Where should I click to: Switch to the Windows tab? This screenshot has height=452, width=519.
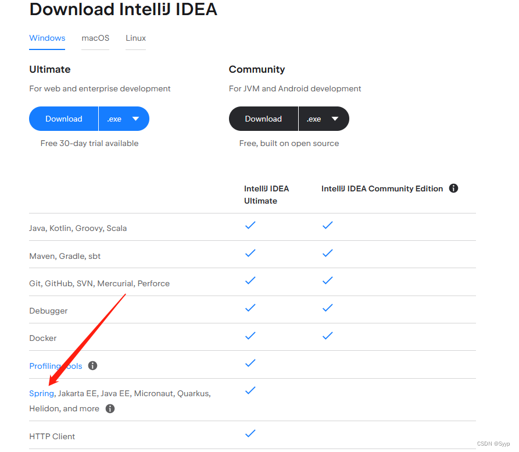[47, 38]
